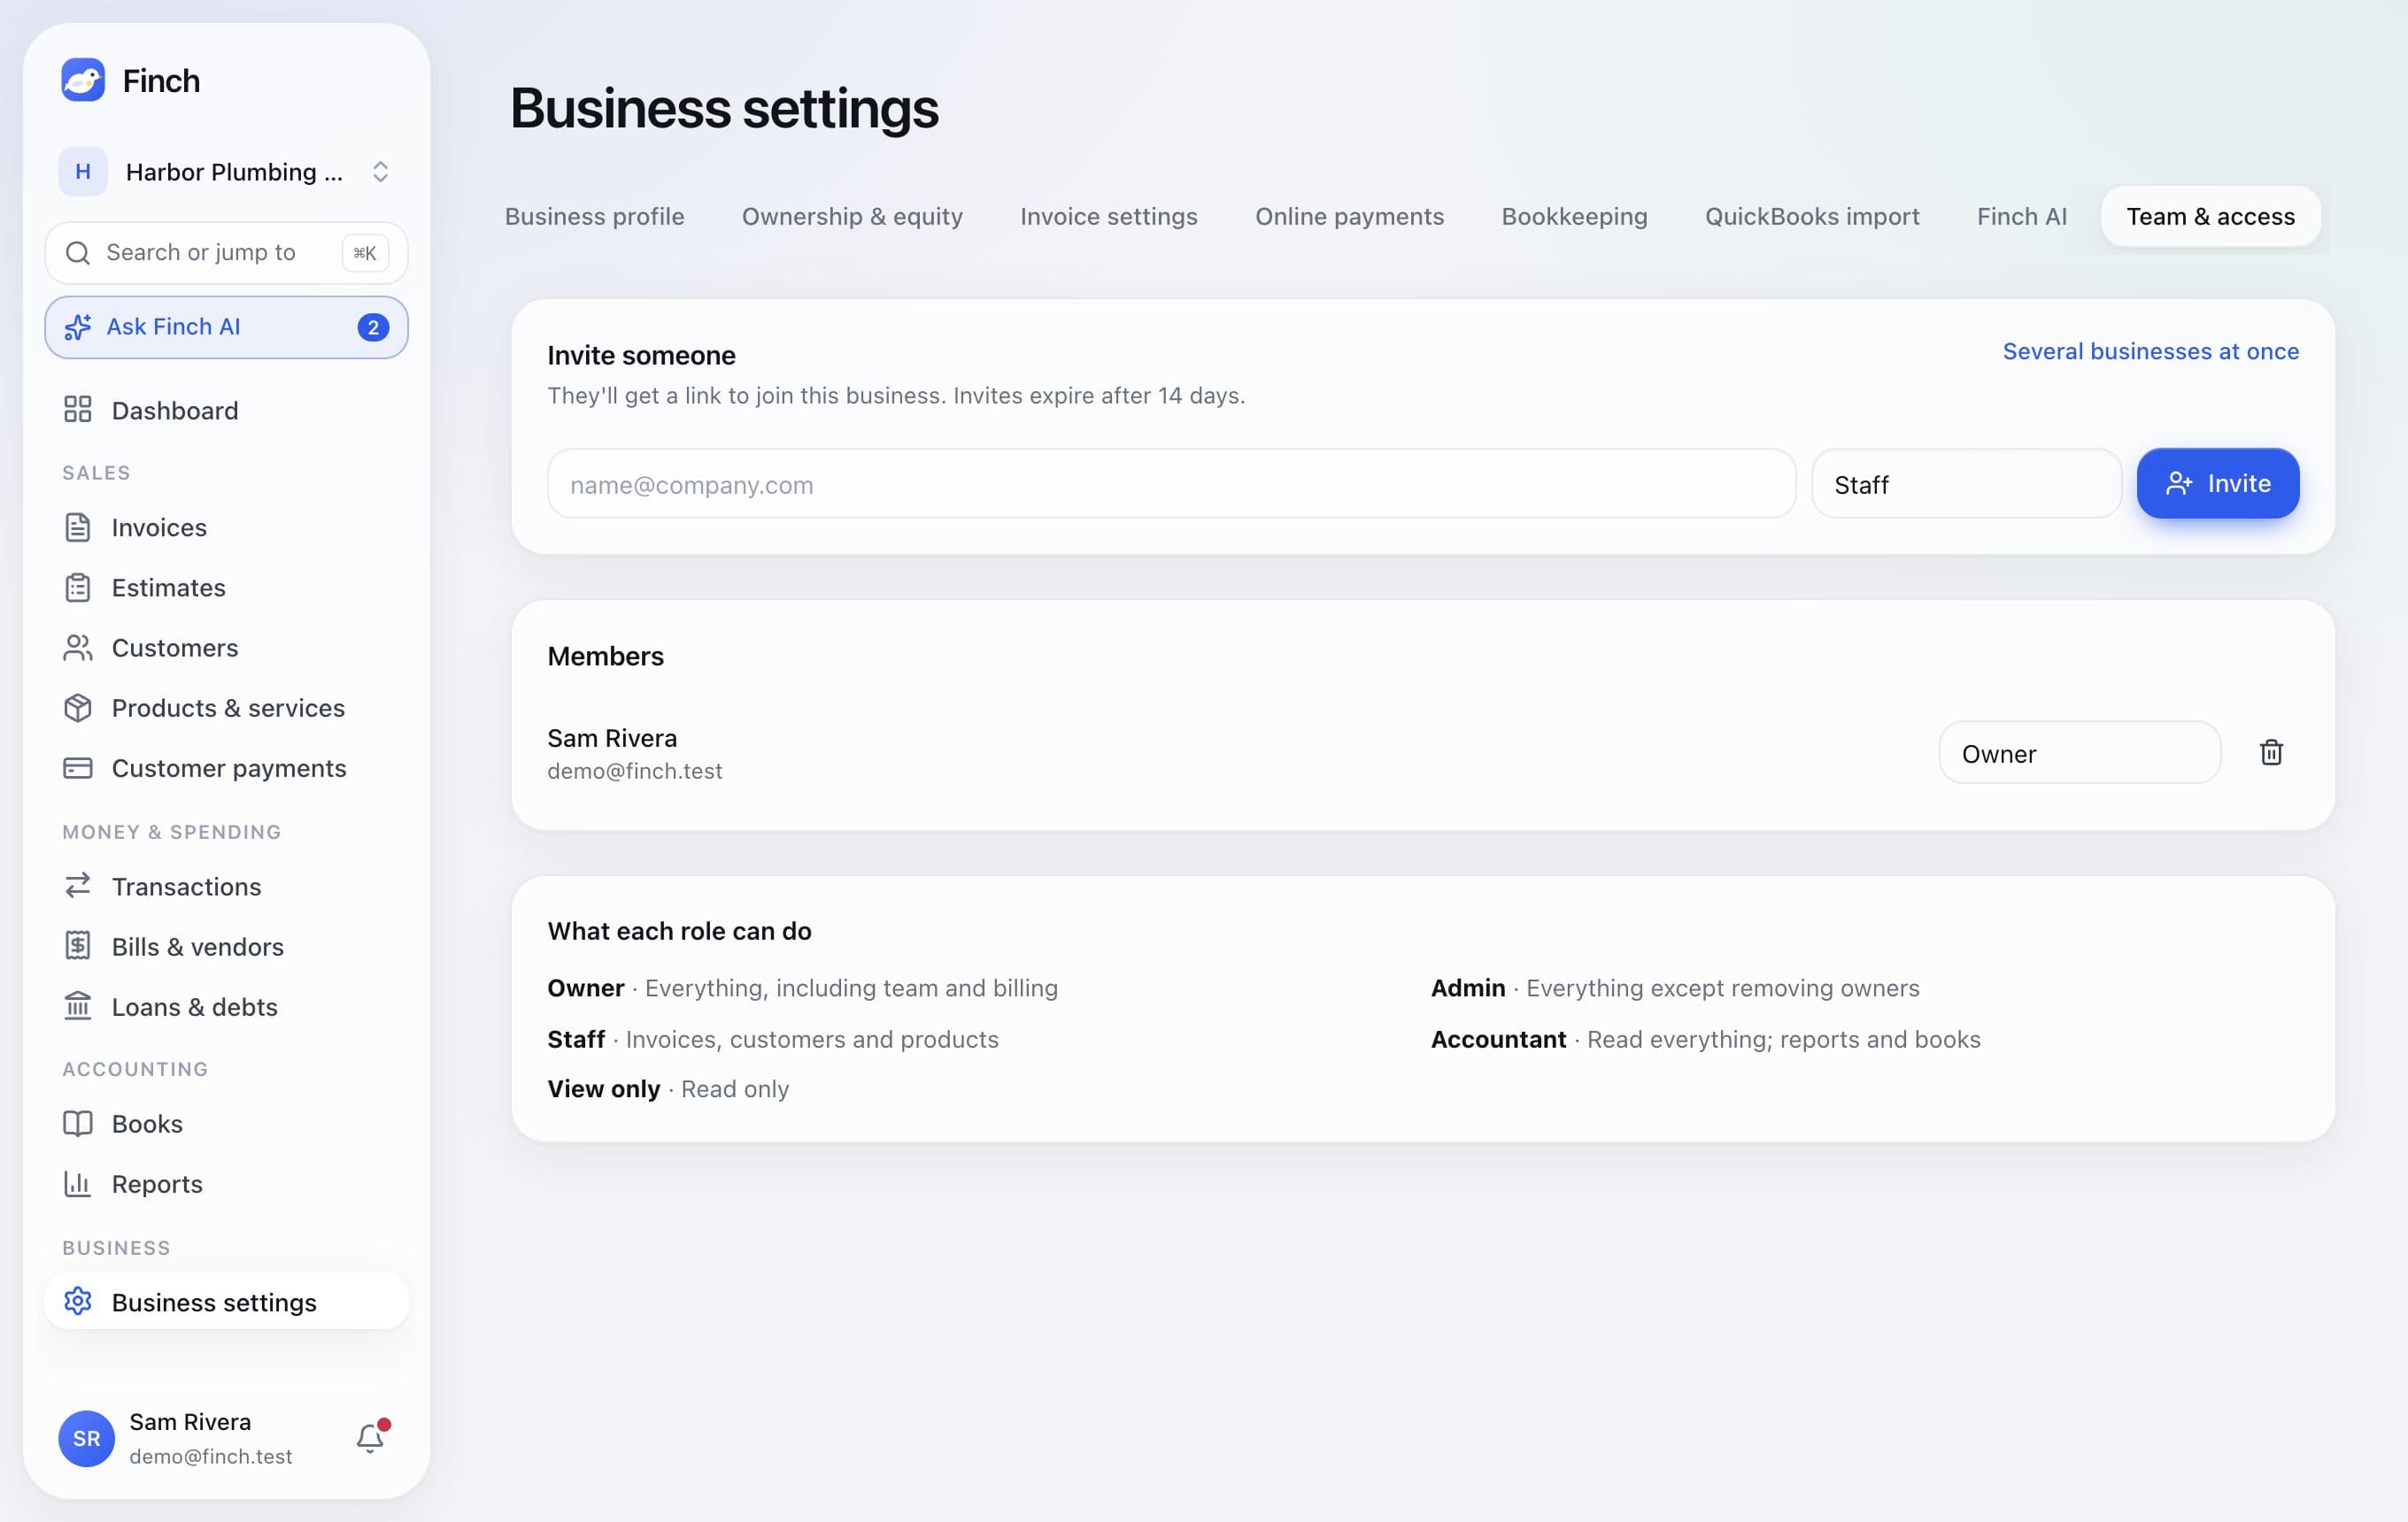Viewport: 2408px width, 1522px height.
Task: Open the Invoice settings tab
Action: [1109, 216]
